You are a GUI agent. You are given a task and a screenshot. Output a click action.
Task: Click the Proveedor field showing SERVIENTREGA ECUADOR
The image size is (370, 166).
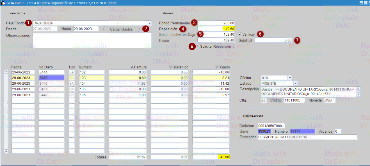307,137
